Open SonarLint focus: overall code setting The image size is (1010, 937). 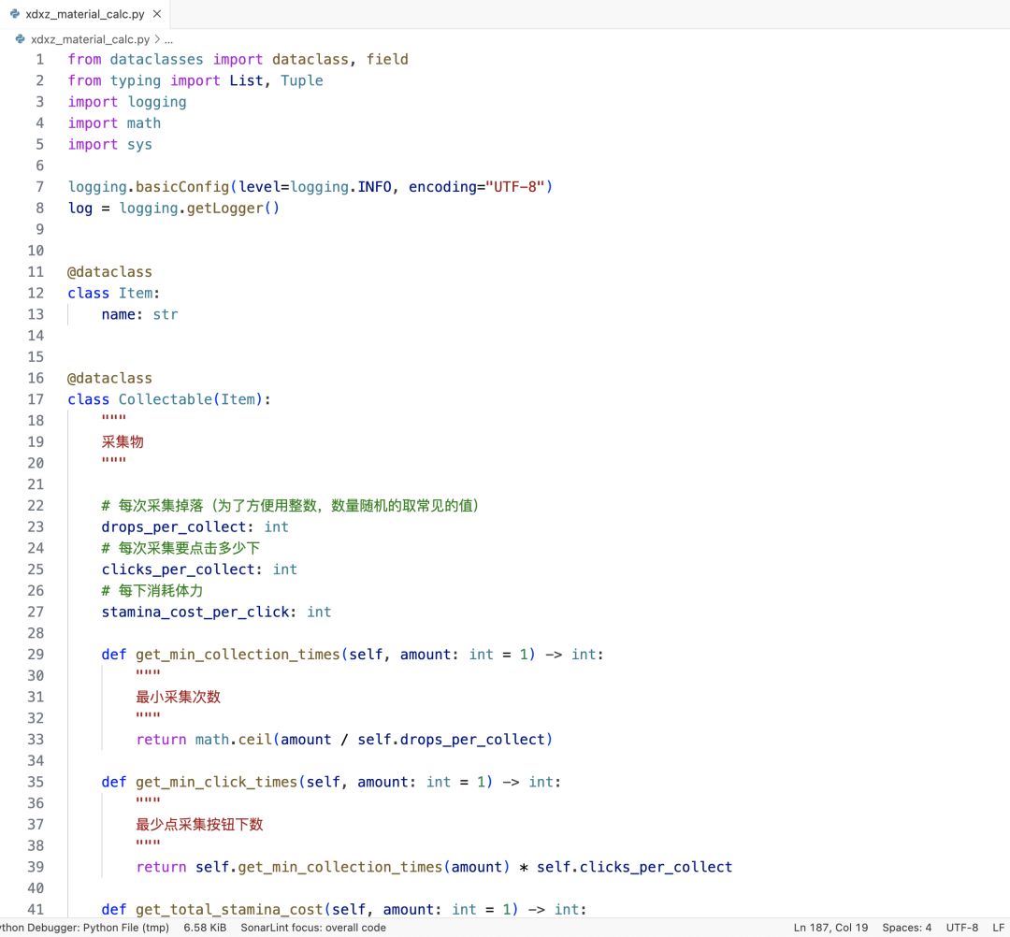point(313,928)
